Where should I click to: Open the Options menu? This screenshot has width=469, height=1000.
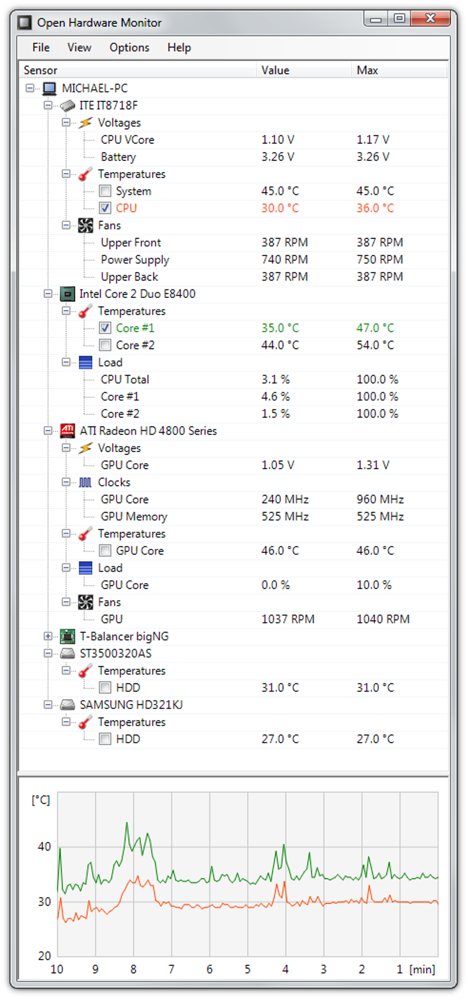[129, 47]
